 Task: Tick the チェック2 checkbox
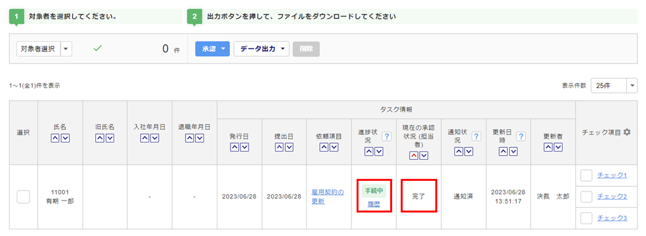pos(586,197)
